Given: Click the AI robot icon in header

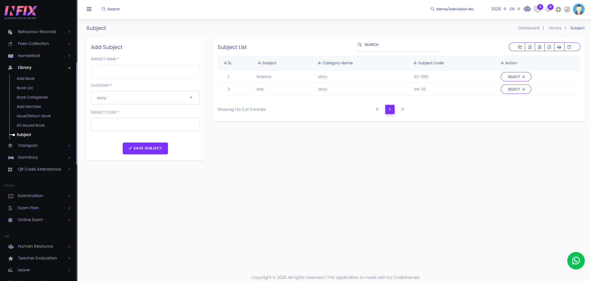Looking at the screenshot, I should [x=527, y=9].
